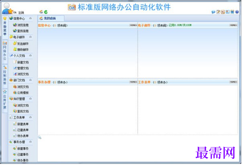Click the OA logo icon beside the title
This screenshot has width=243, height=166.
tap(72, 7)
